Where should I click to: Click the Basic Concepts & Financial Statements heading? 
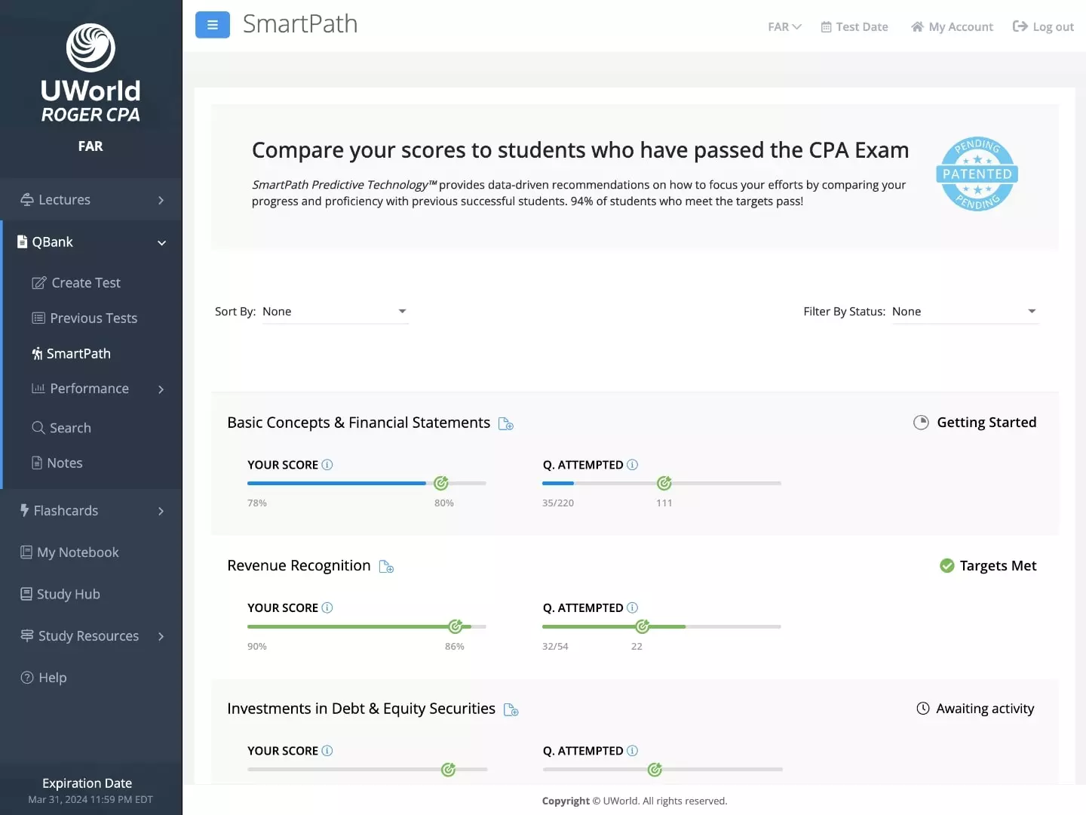point(359,423)
